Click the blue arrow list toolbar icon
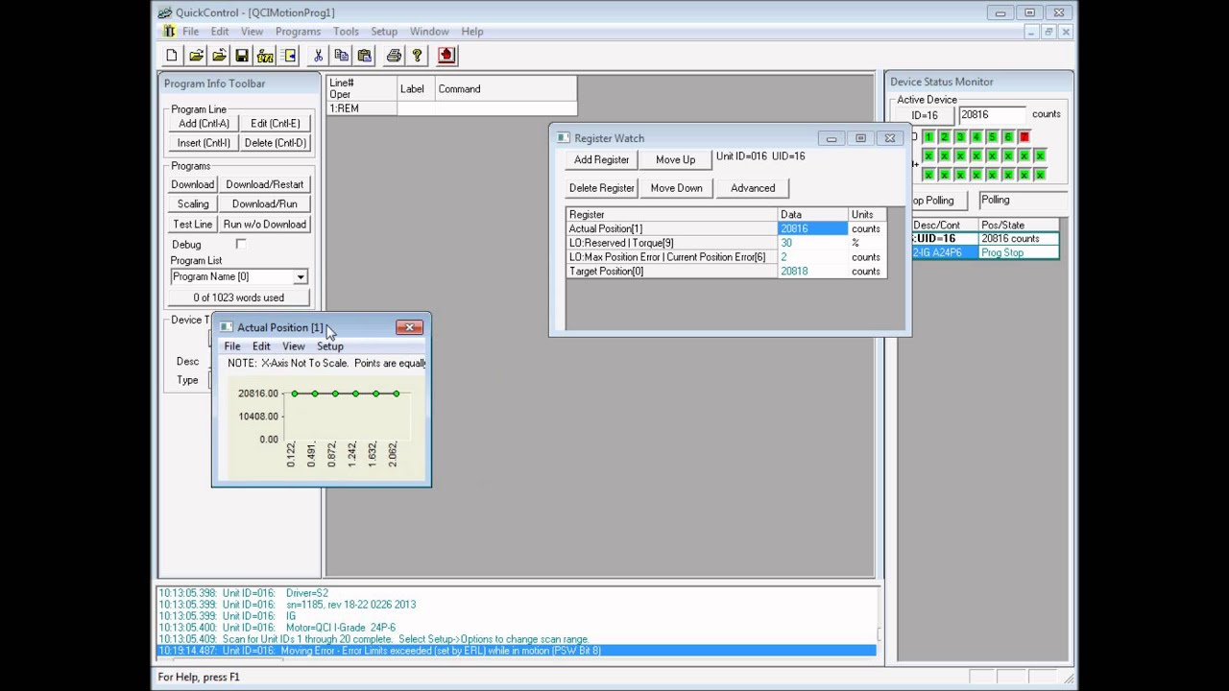Screen dimensions: 1229x691 (288, 56)
